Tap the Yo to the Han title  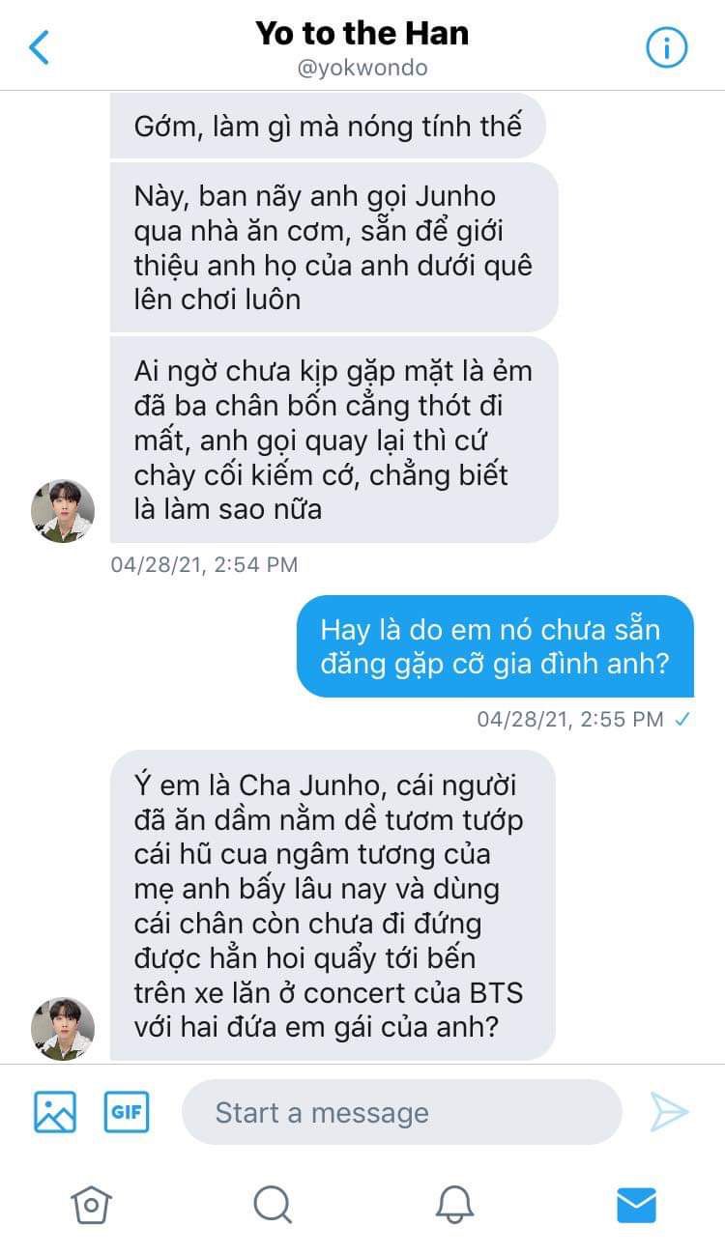362,33
